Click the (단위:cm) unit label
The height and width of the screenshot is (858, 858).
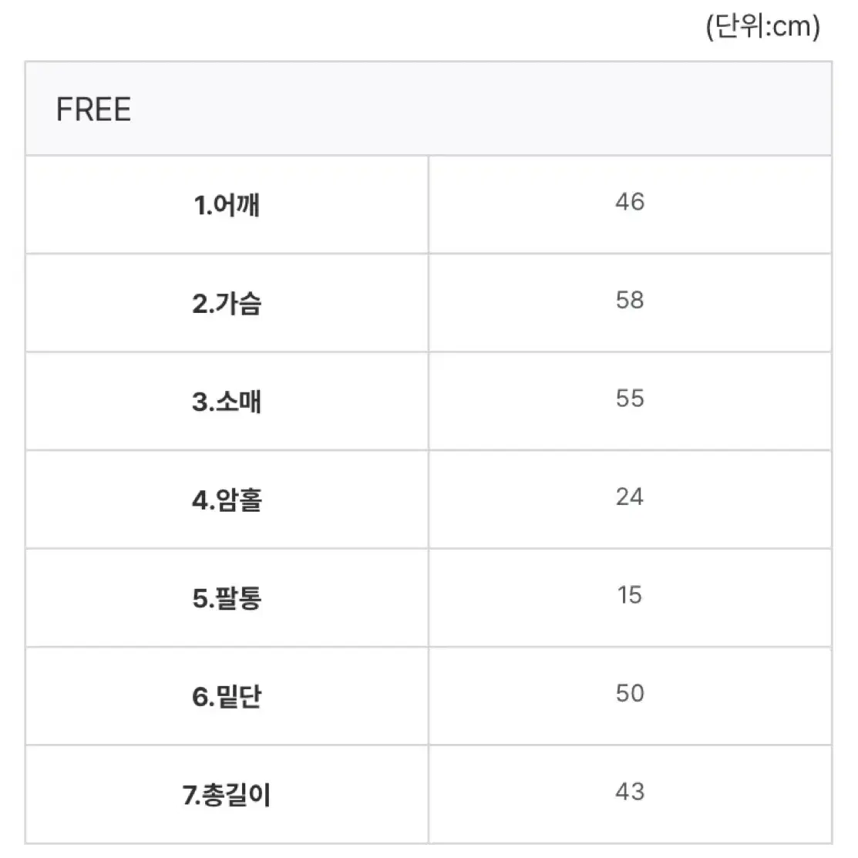click(x=762, y=26)
